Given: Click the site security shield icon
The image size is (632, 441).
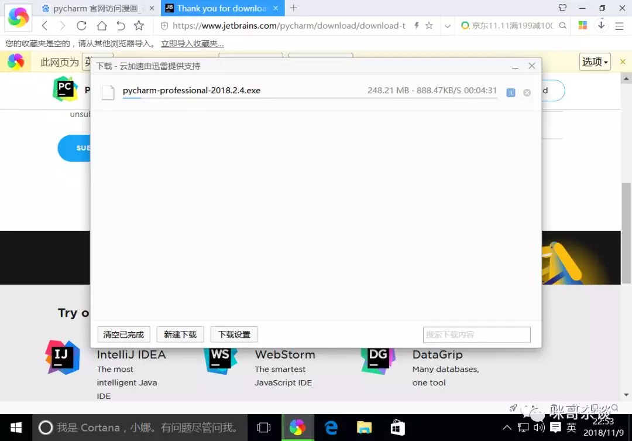Looking at the screenshot, I should pyautogui.click(x=164, y=26).
